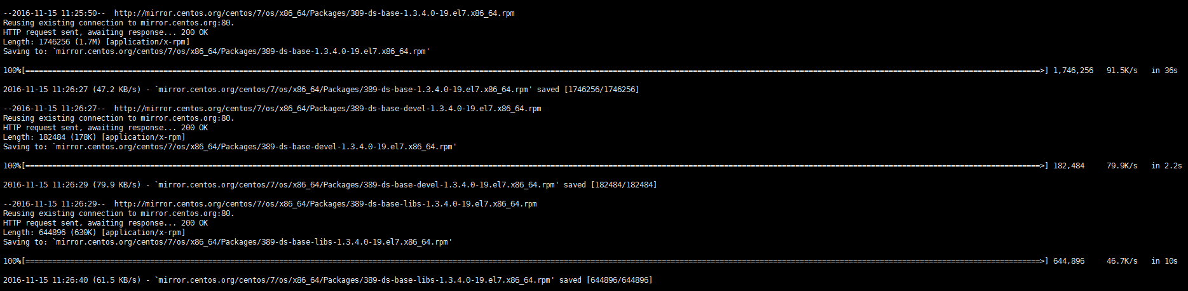Click the "saved [182484/182484]" text
The image size is (1188, 291).
[x=610, y=185]
